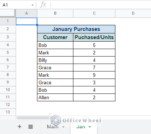Click the horizontal scrollbar thumb

(x=33, y=118)
